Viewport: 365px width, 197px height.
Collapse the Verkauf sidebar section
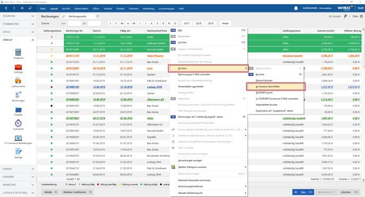pos(18,40)
